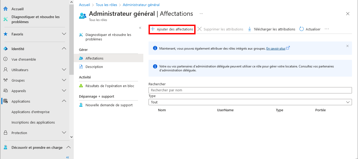Open the En savoir plus link

276,48
